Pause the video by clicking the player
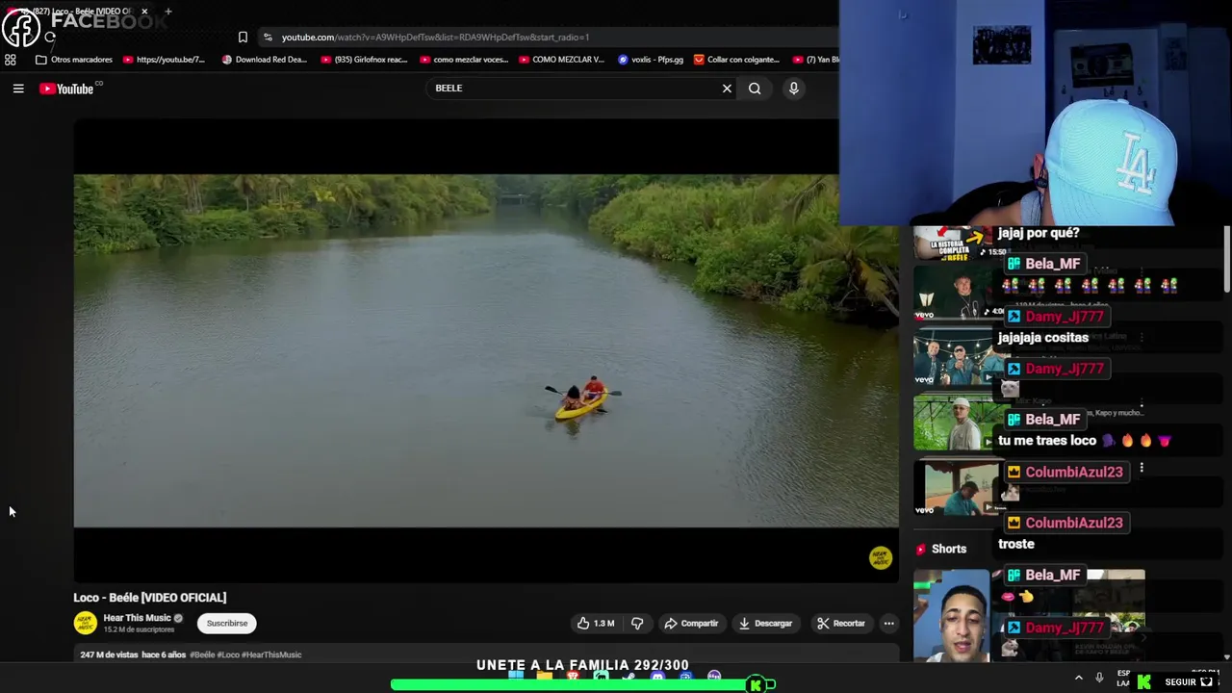 coord(486,351)
